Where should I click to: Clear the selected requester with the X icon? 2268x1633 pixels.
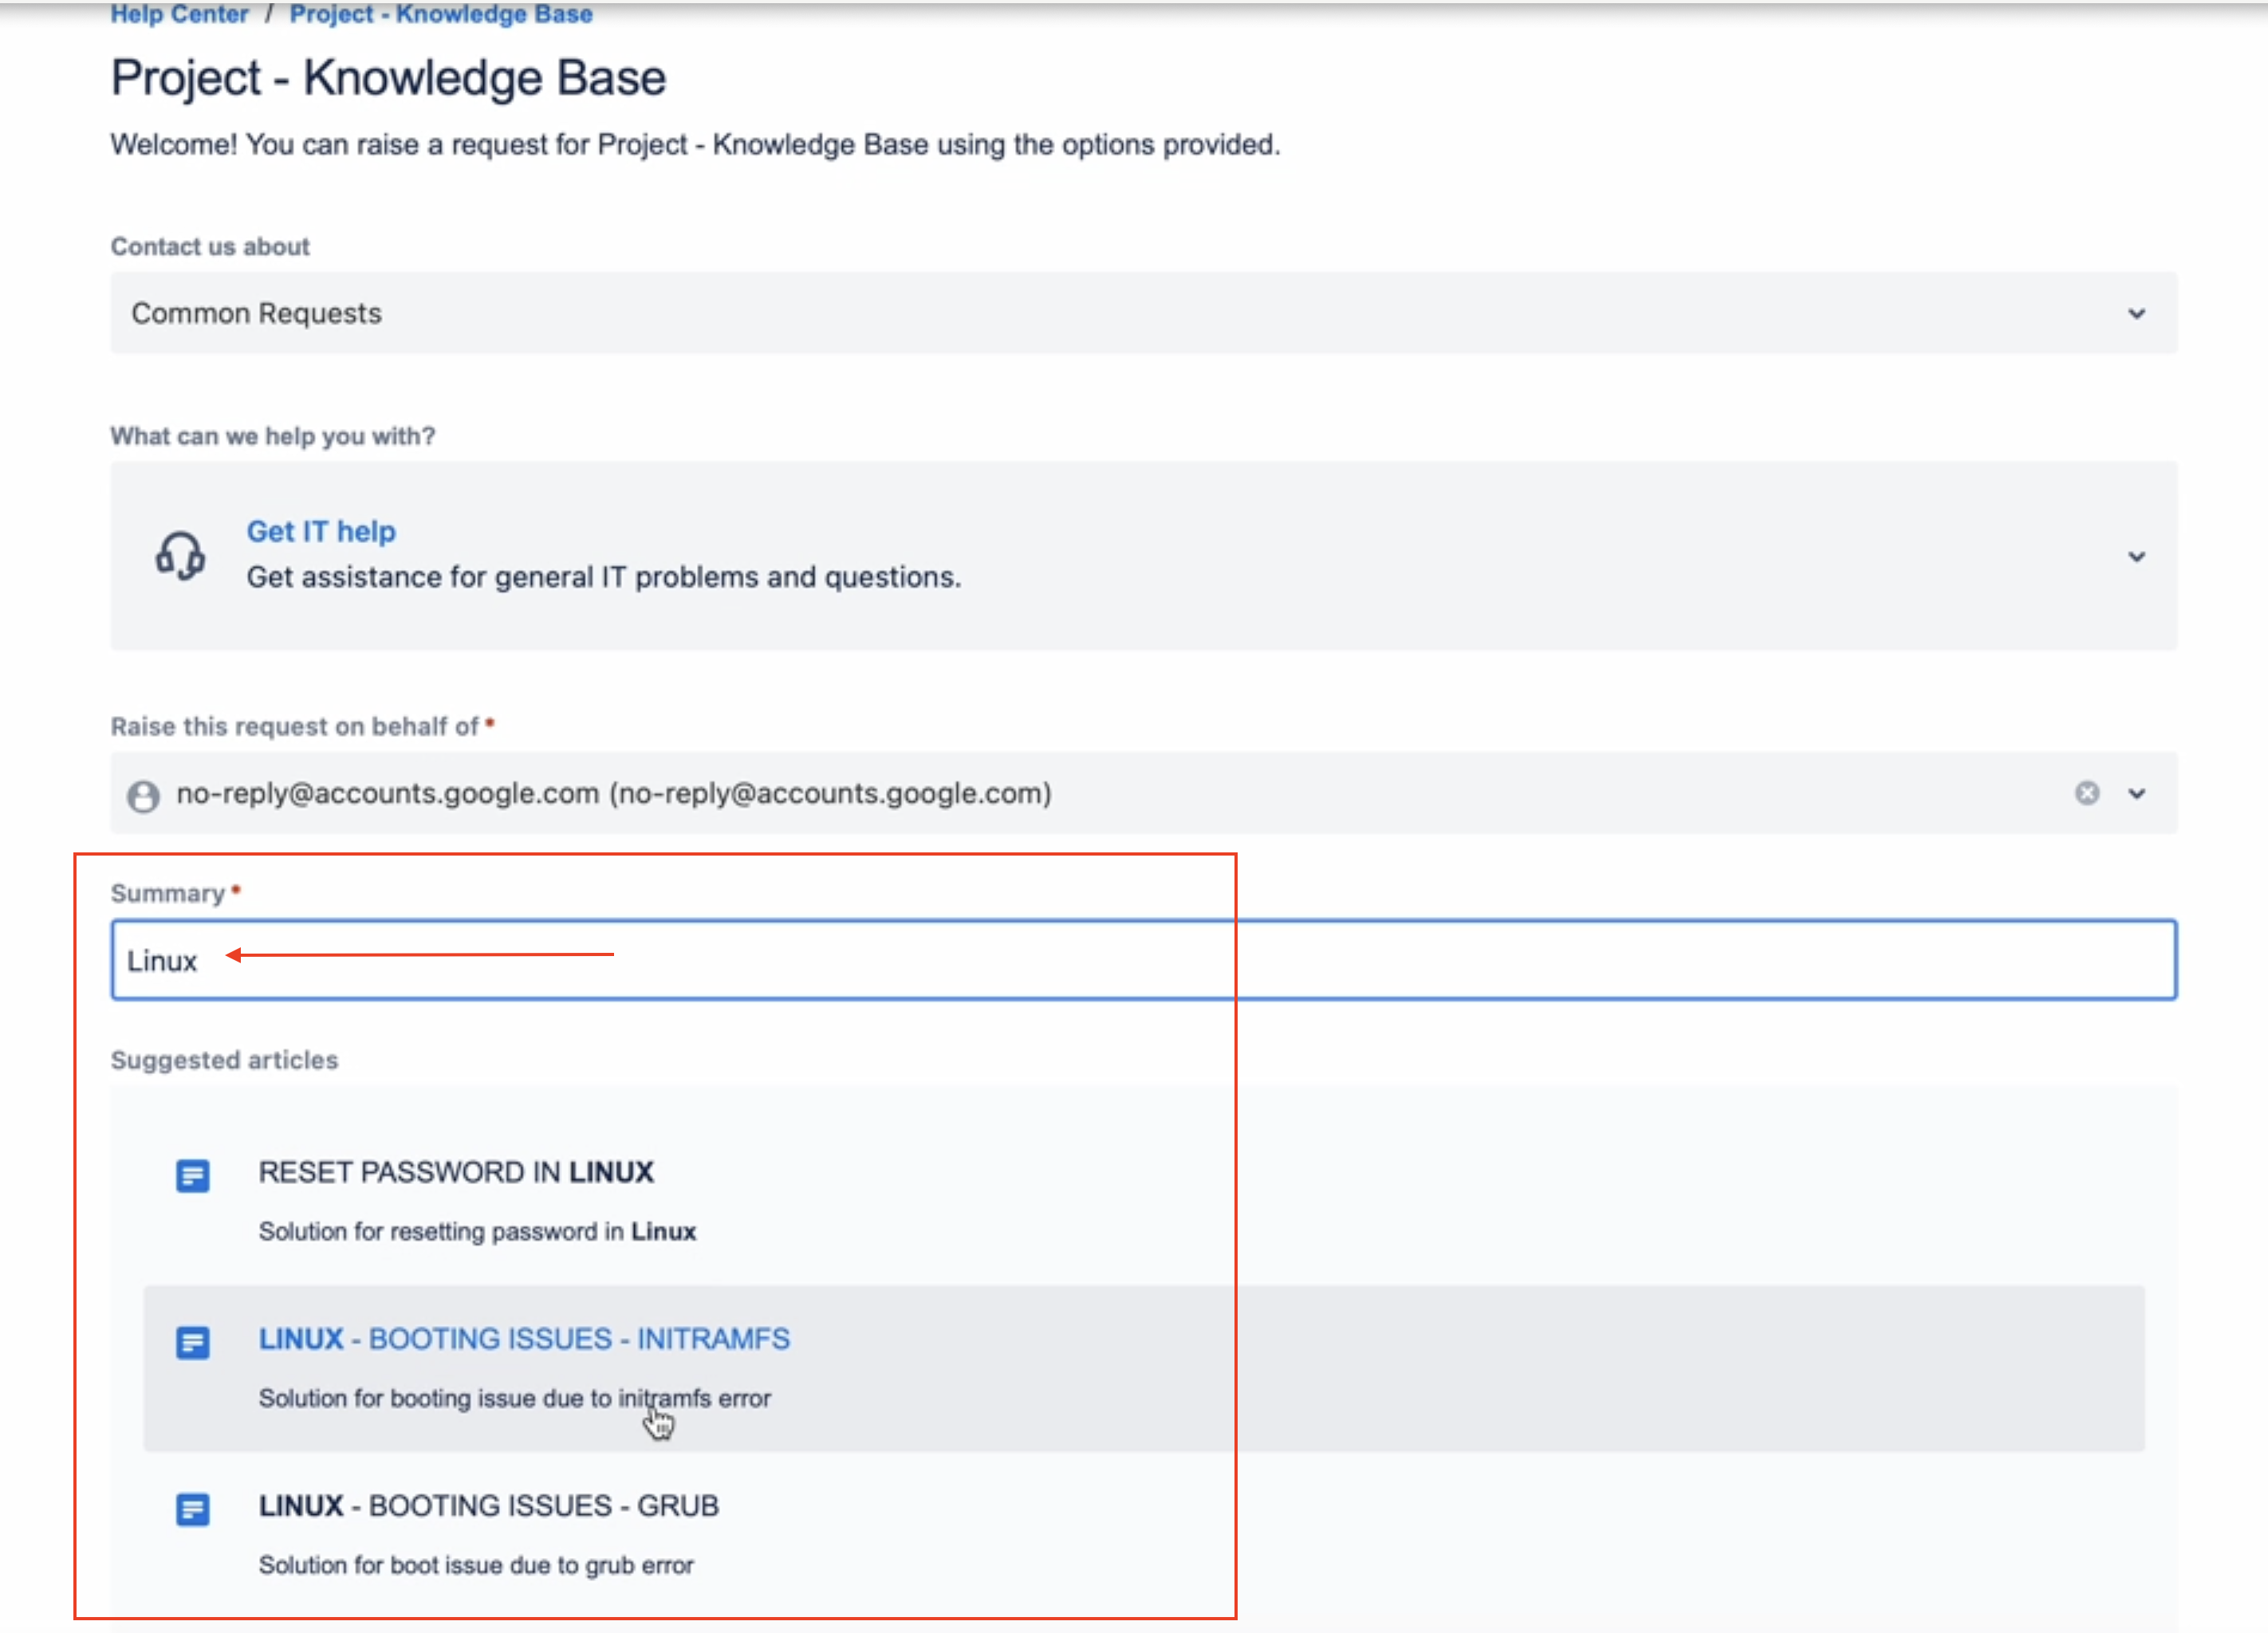(2086, 793)
